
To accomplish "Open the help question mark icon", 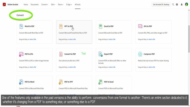I will 177,4.
